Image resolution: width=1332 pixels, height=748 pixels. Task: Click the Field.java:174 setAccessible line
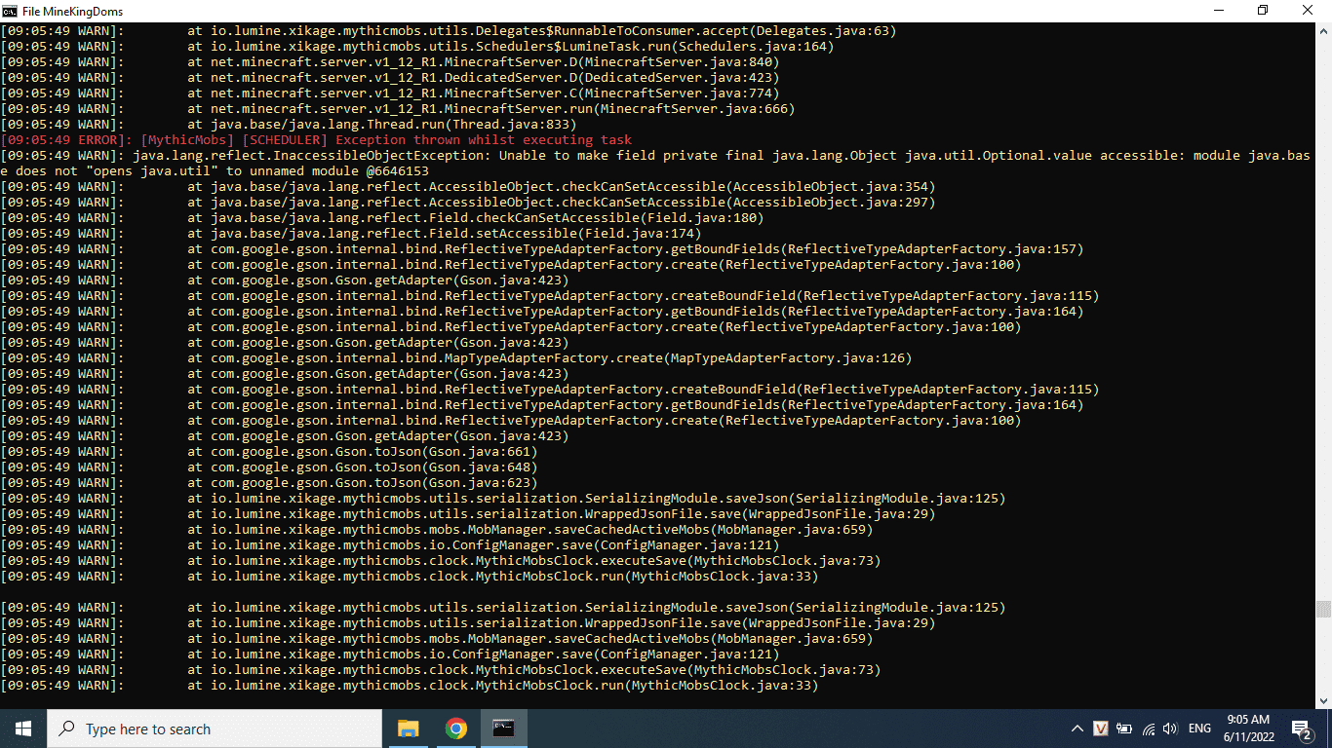pyautogui.click(x=350, y=234)
